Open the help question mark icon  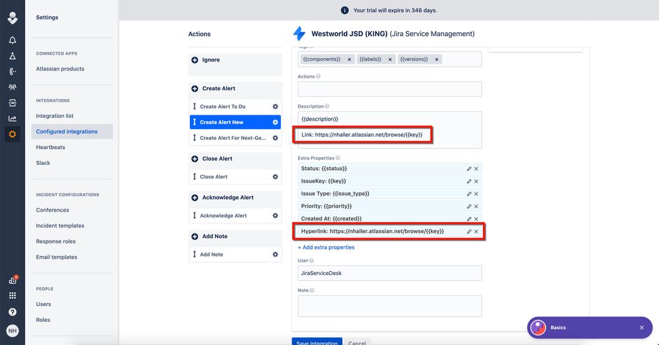pyautogui.click(x=13, y=312)
